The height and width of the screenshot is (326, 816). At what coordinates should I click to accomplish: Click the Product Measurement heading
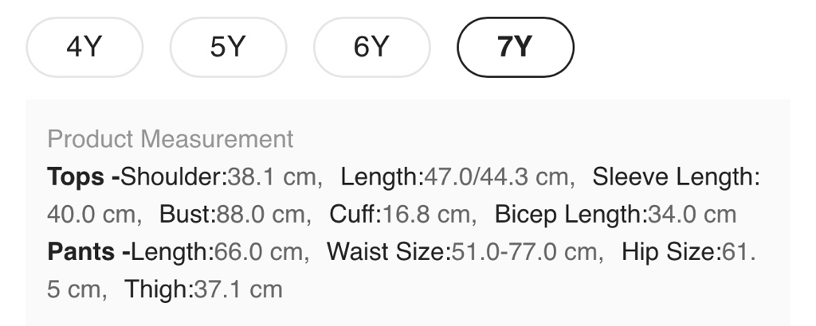(x=171, y=139)
